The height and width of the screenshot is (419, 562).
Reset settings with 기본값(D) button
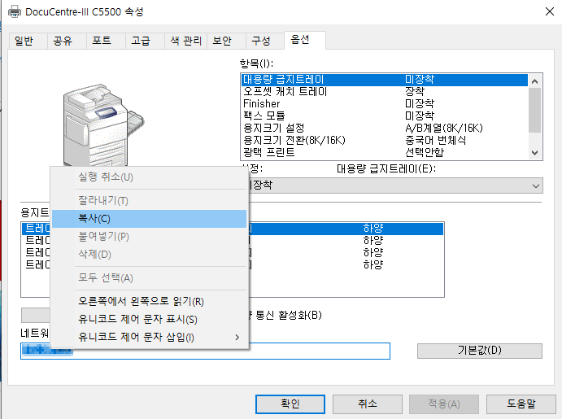click(480, 351)
